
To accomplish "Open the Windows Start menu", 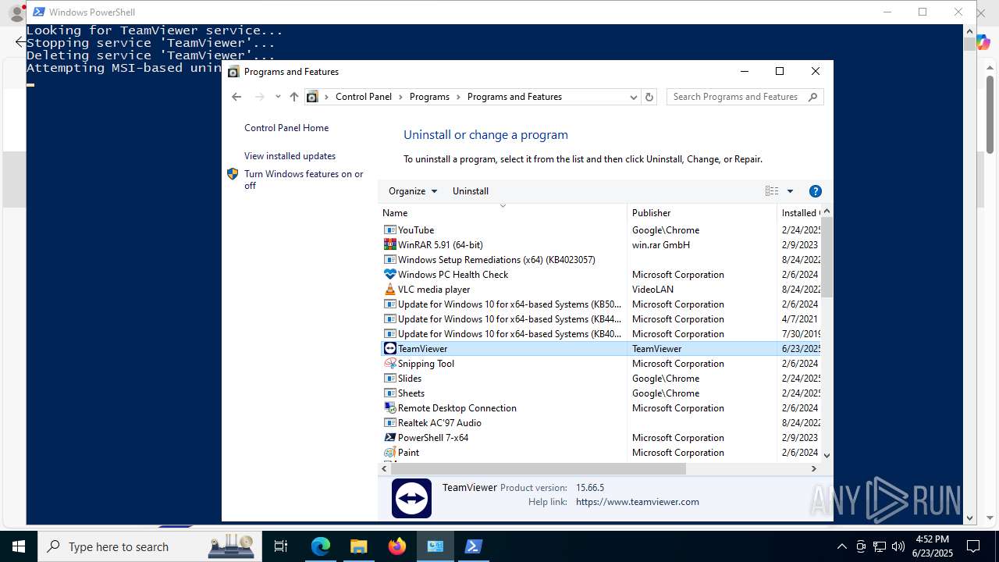I will pyautogui.click(x=19, y=546).
